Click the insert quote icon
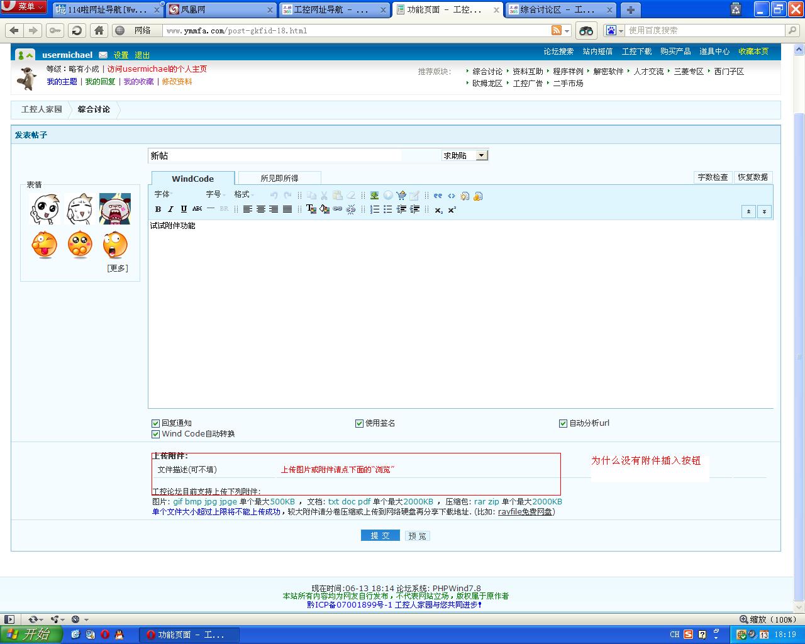Screen dimensions: 805x644 (x=438, y=196)
